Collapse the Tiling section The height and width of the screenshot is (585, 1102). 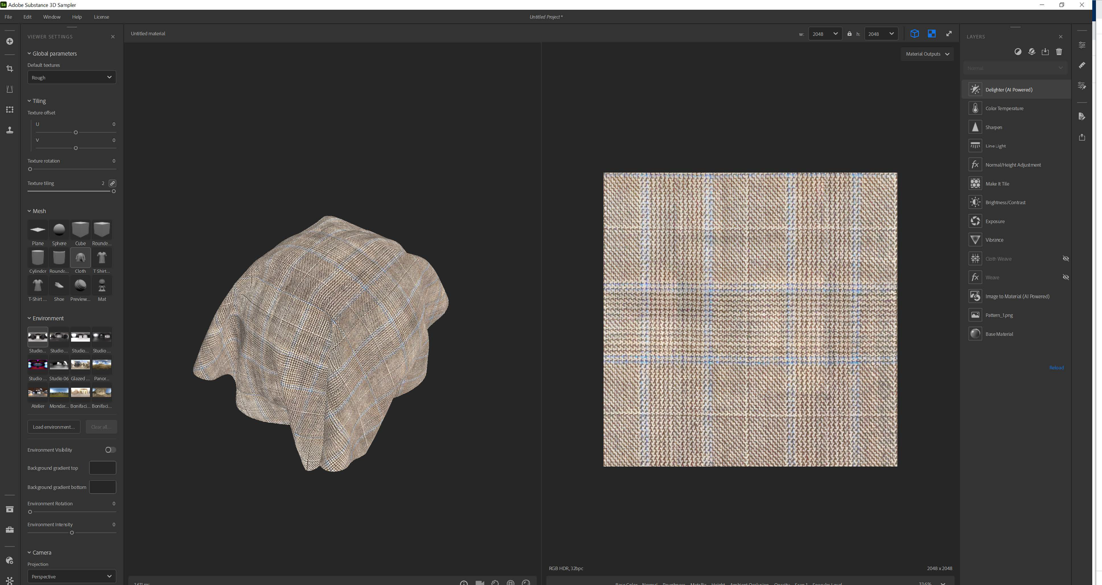(x=30, y=101)
